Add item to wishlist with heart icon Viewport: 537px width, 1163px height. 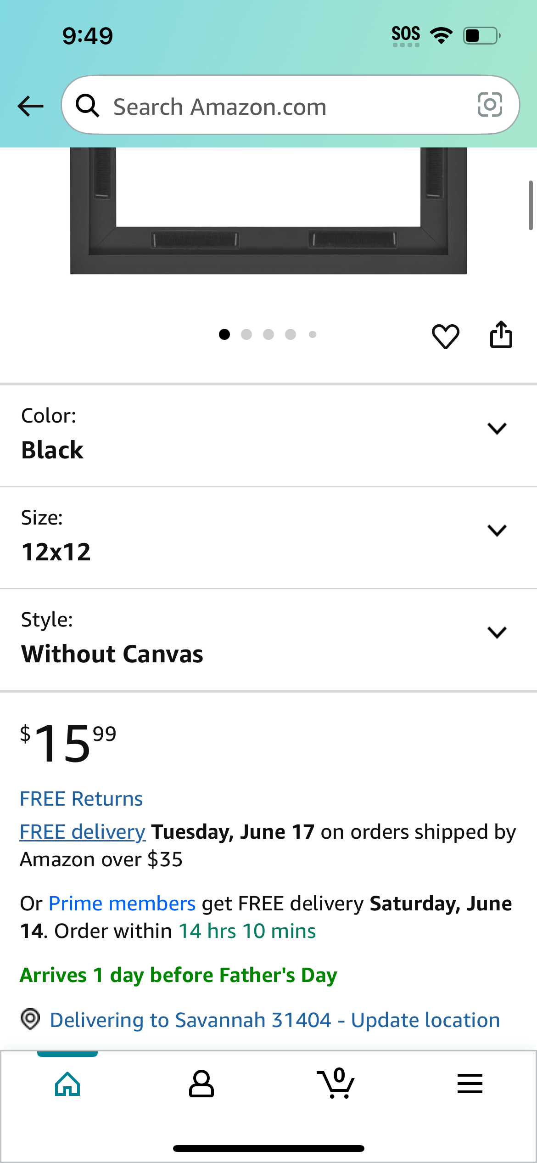pyautogui.click(x=445, y=336)
